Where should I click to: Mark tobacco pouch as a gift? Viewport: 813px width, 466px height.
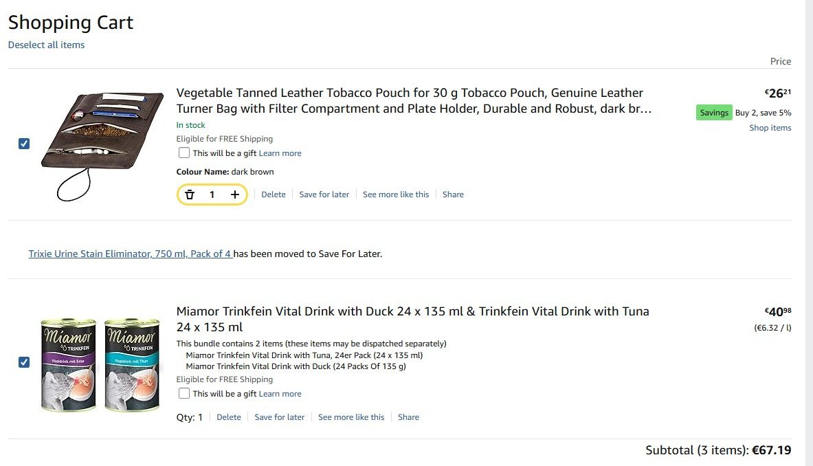[x=184, y=153]
